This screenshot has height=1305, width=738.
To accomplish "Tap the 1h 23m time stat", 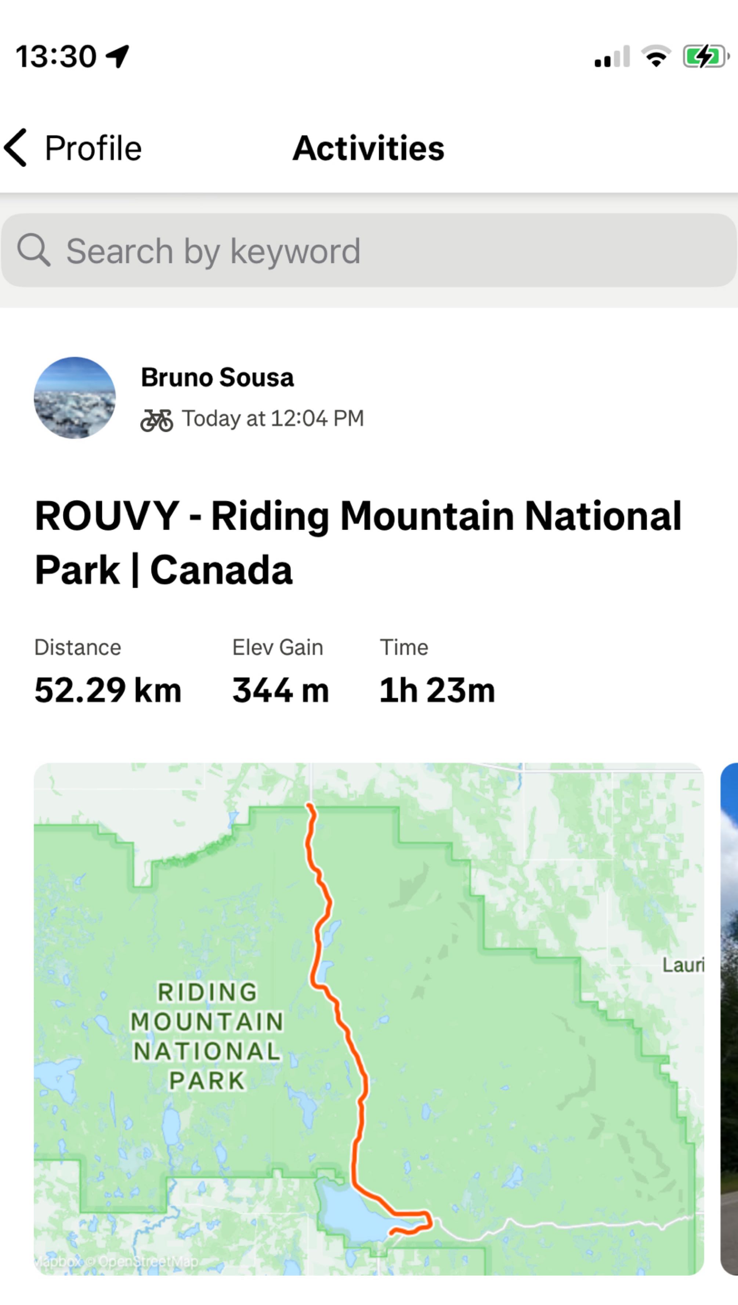I will click(437, 690).
